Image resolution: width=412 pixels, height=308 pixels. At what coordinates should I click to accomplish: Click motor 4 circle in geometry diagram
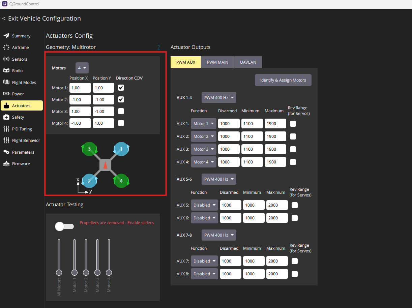click(x=121, y=181)
